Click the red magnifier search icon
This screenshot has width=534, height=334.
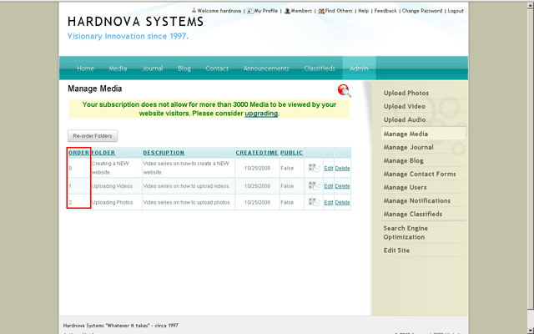[344, 90]
